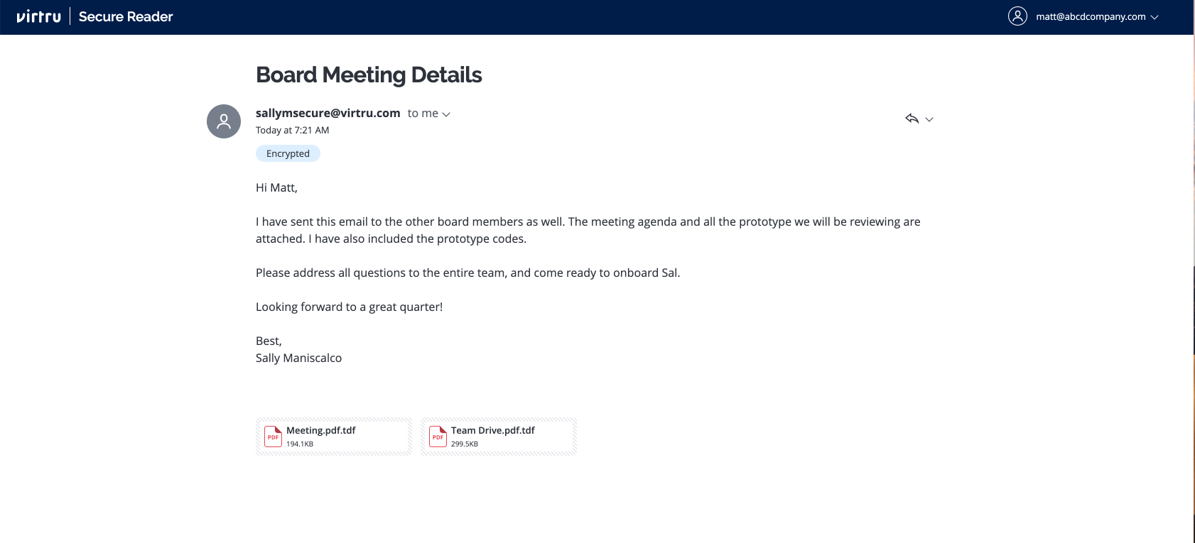1195x543 pixels.
Task: Click the Encrypted status badge
Action: point(288,153)
